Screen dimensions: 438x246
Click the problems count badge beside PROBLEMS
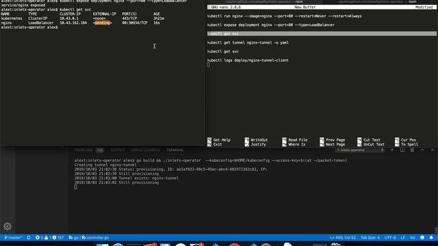pos(100,150)
